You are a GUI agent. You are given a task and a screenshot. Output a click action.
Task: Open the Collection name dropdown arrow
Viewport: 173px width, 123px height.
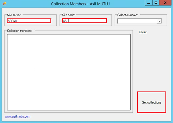coord(159,21)
